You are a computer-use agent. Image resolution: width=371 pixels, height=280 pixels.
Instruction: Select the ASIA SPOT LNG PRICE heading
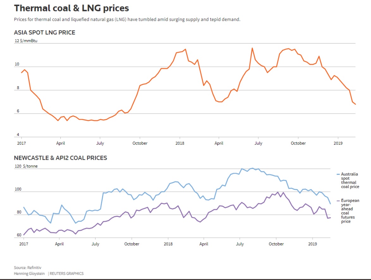pos(45,33)
